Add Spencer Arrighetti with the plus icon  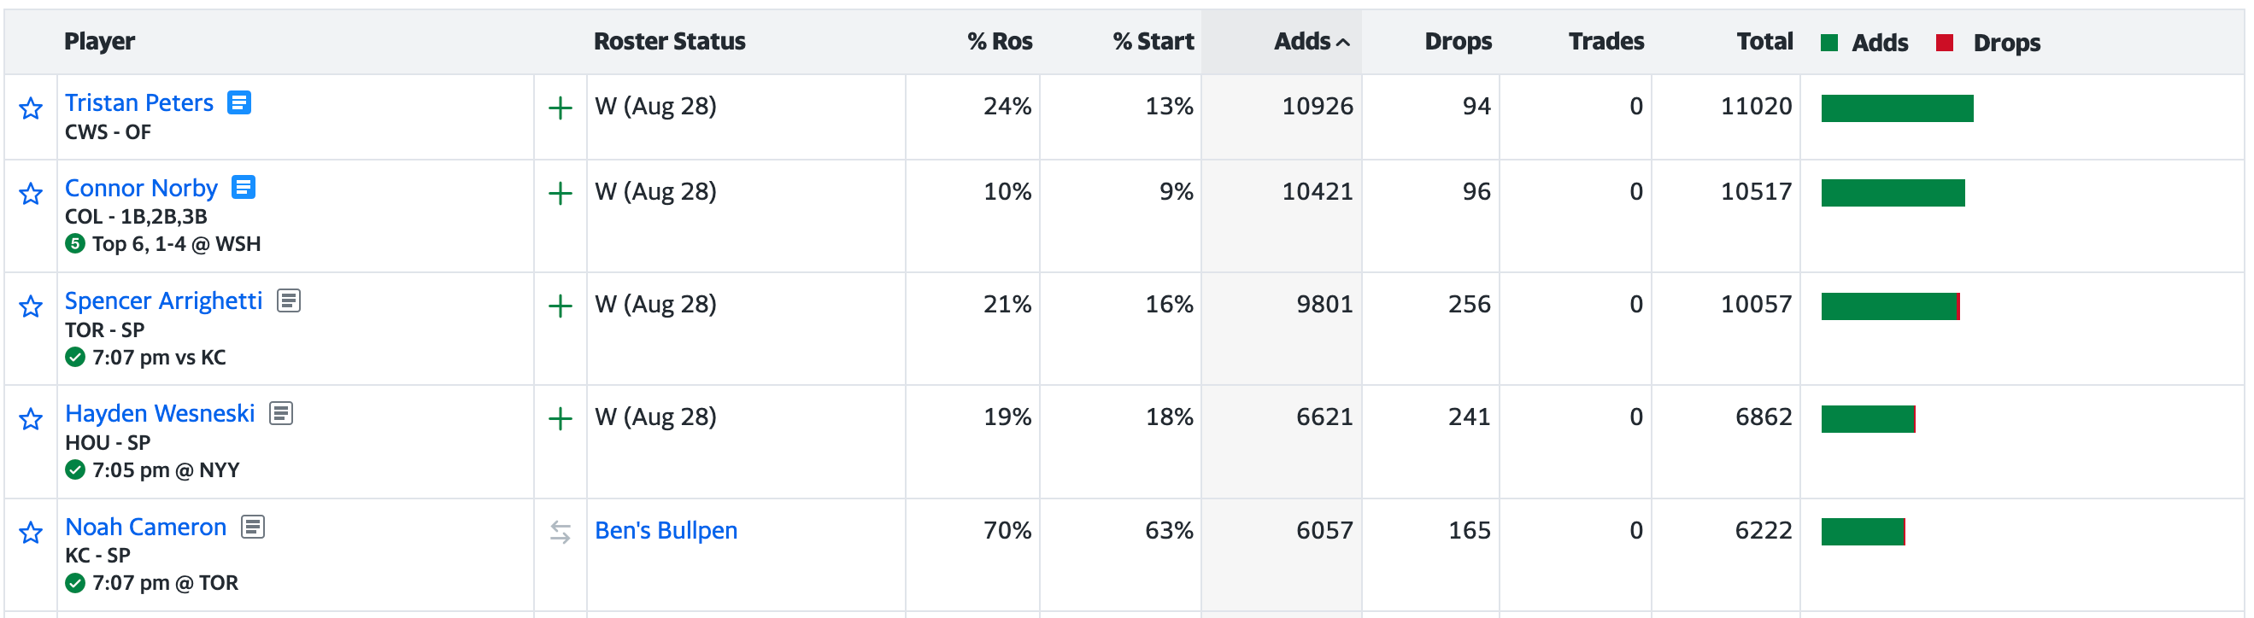[x=560, y=306]
